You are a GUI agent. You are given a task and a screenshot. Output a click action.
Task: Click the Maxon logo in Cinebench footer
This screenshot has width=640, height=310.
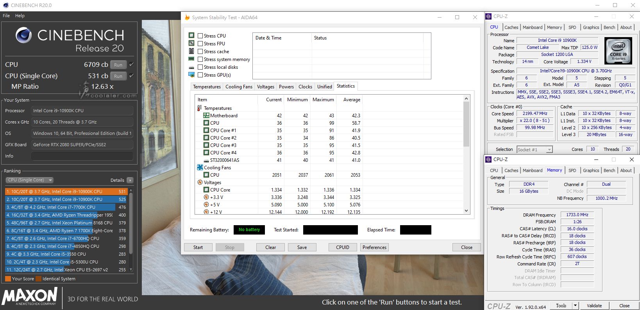point(30,297)
